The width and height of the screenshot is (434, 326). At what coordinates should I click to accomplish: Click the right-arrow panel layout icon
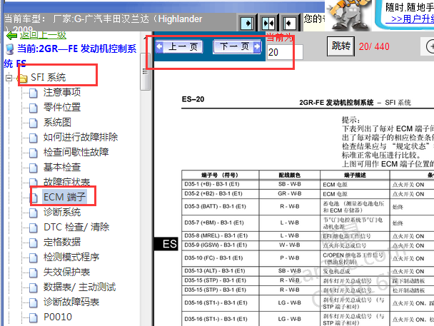(x=247, y=23)
